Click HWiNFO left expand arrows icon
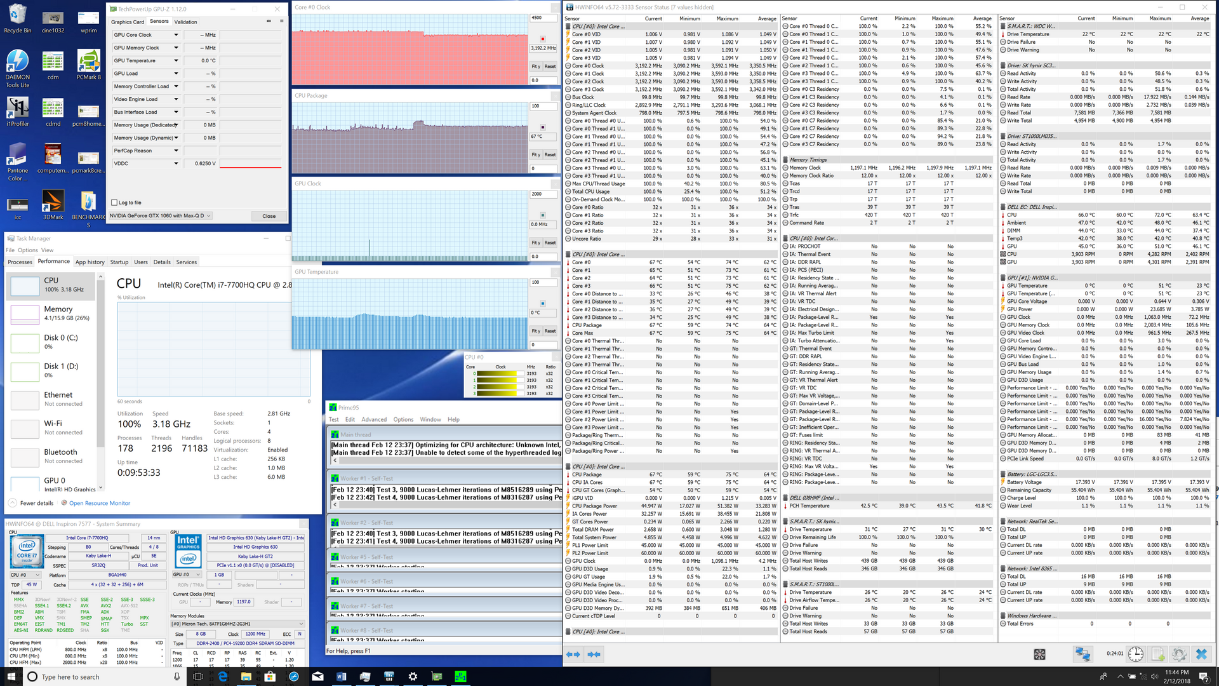Image resolution: width=1219 pixels, height=686 pixels. (573, 654)
